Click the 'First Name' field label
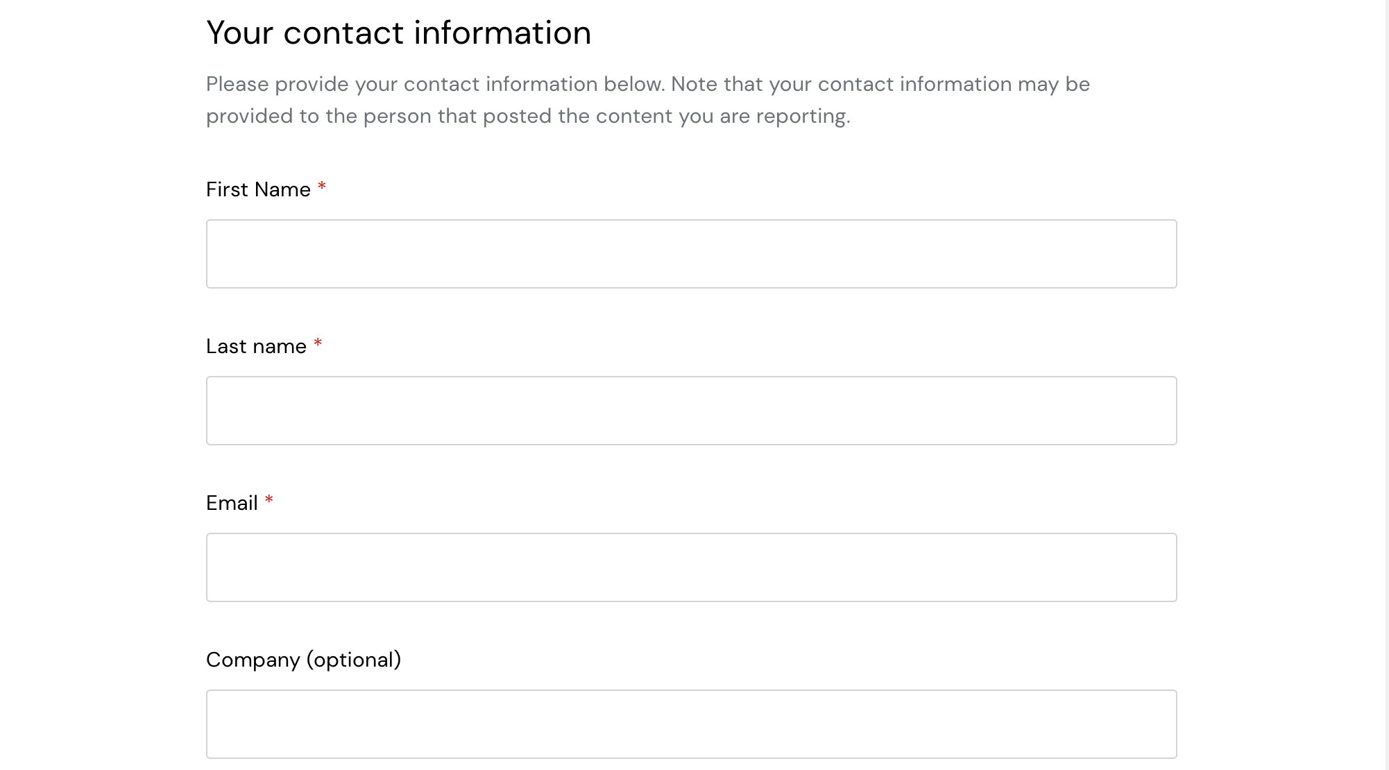Screen dimensions: 1389x770 click(258, 189)
